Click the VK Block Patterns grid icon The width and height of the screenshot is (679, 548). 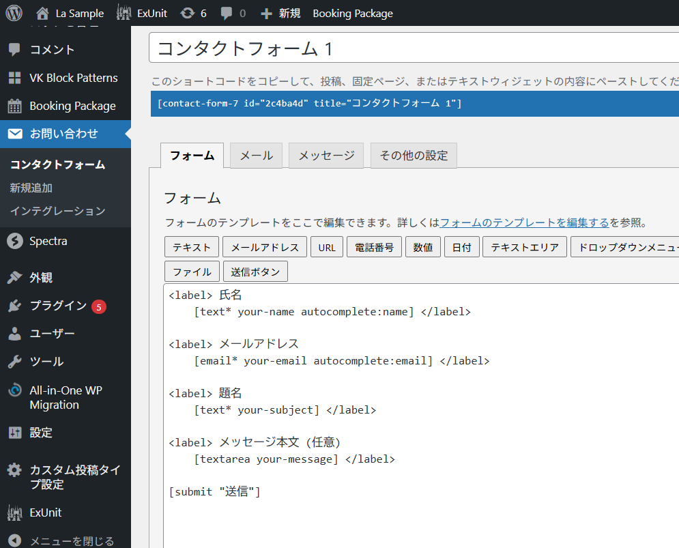15,78
